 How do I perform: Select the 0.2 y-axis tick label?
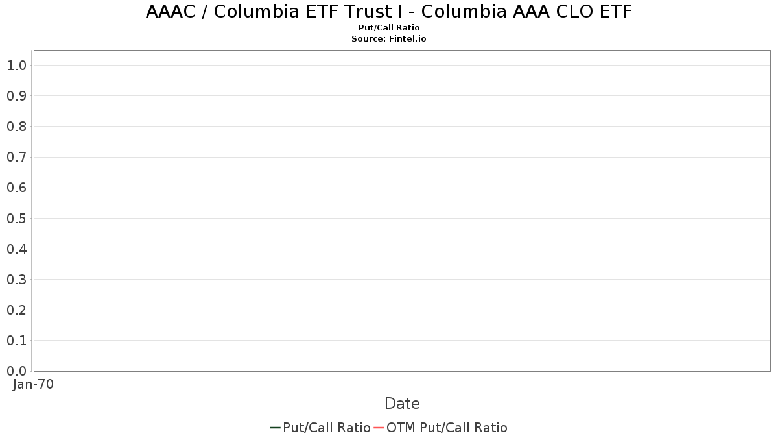pyautogui.click(x=17, y=310)
